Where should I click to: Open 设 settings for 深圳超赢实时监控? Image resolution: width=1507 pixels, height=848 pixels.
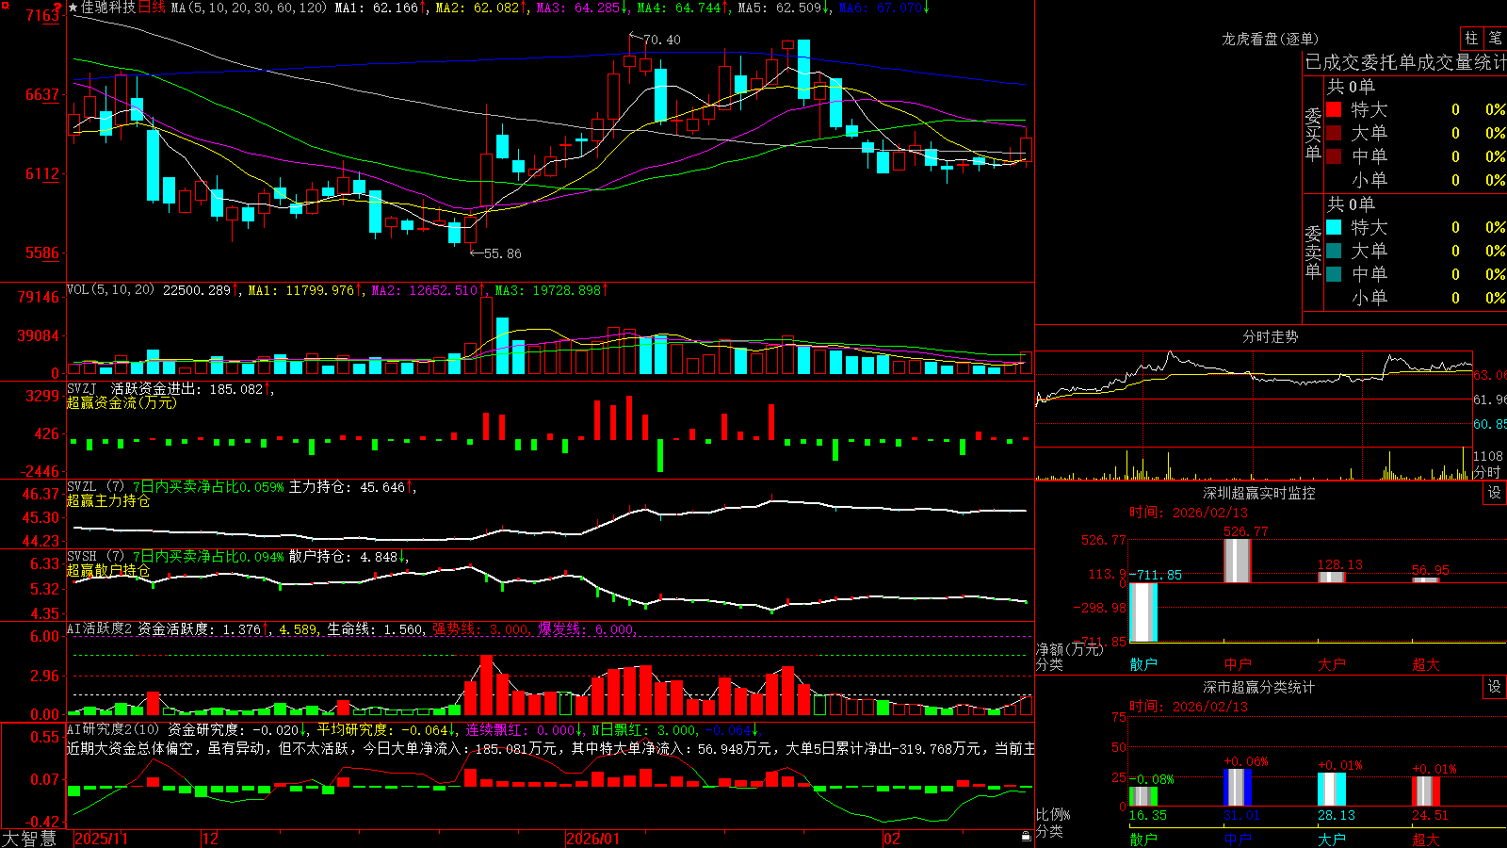1495,493
